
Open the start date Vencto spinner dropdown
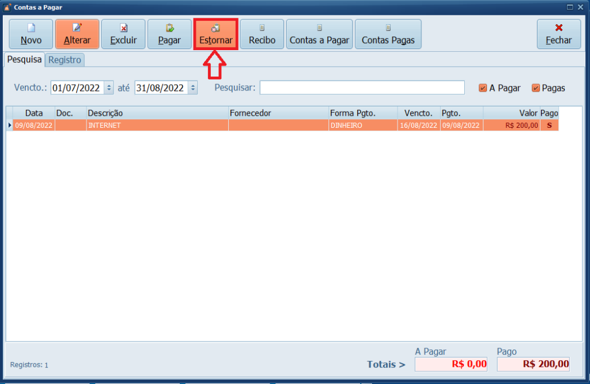click(108, 88)
